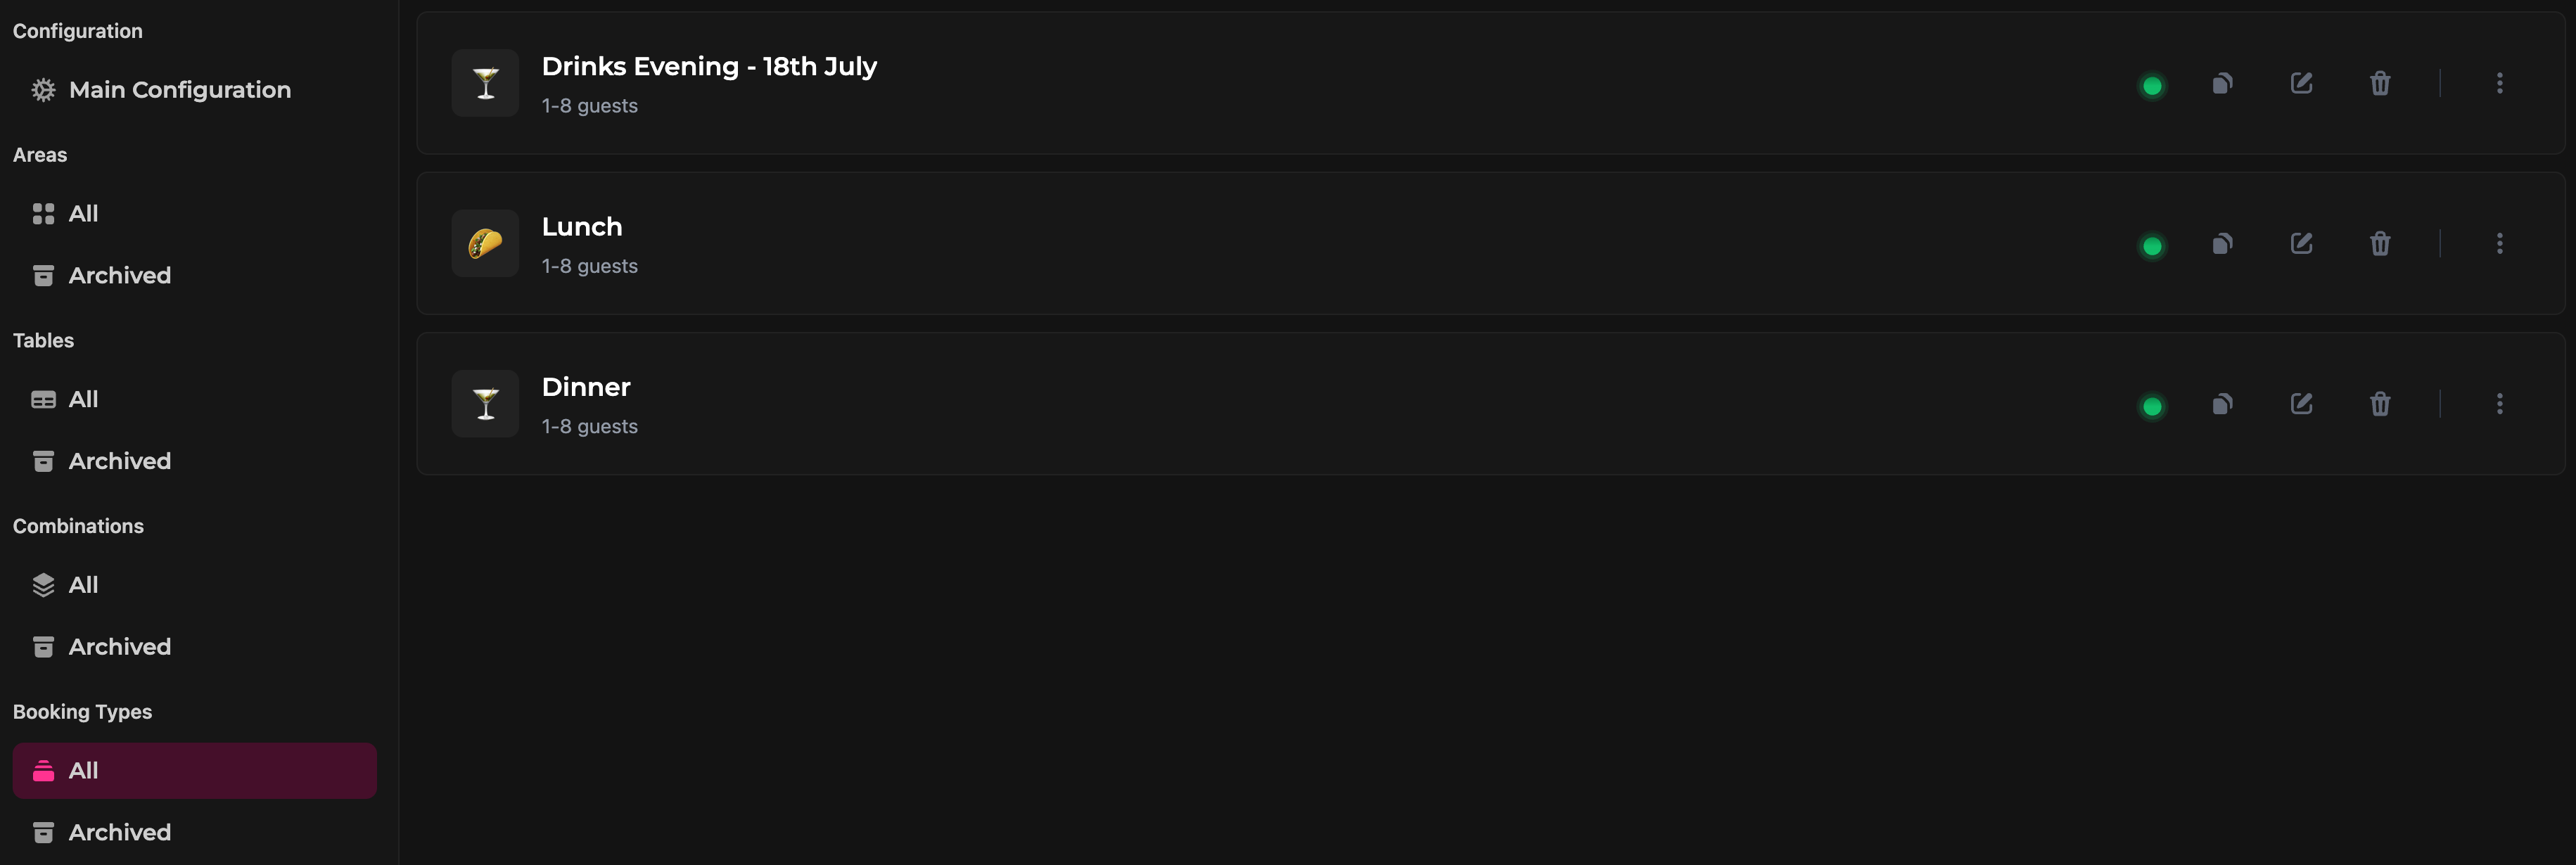Copy the Dinner booking type
Viewport: 2576px width, 865px height.
click(x=2222, y=404)
